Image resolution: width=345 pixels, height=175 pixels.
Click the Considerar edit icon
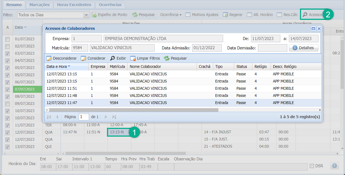tap(83, 58)
